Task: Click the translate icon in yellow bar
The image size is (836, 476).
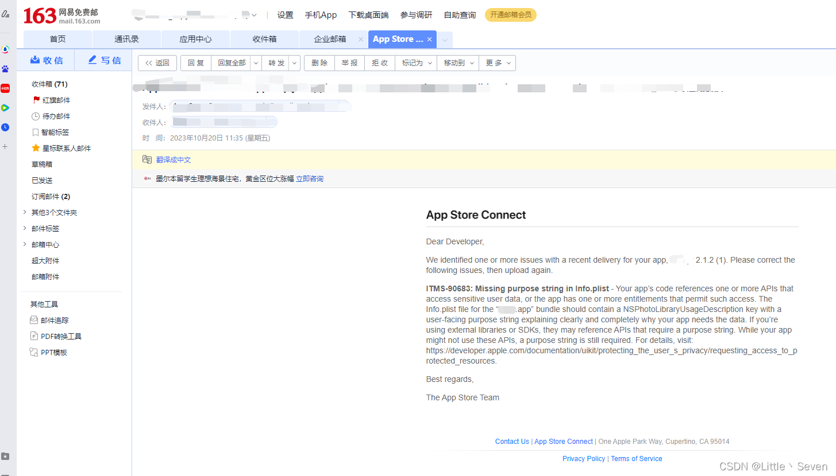Action: (147, 159)
